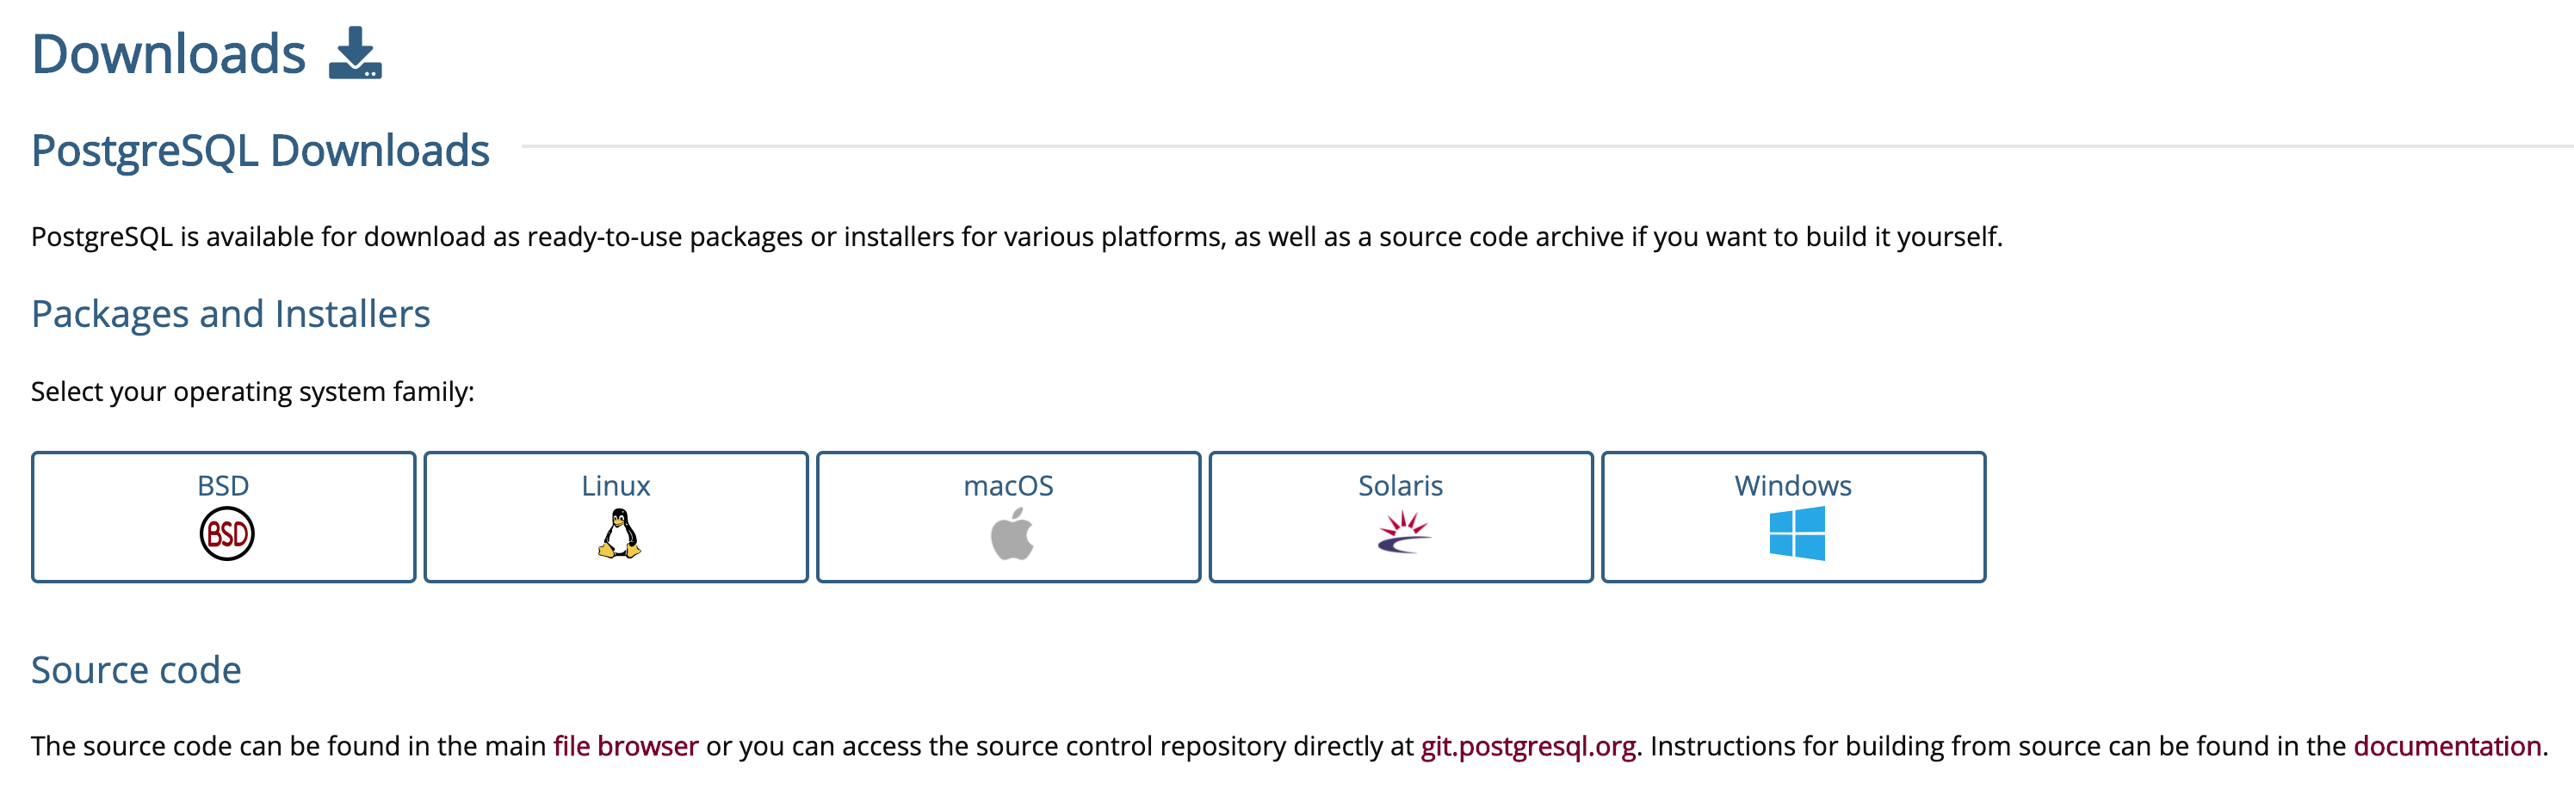Open the documentation link

pos(2446,746)
